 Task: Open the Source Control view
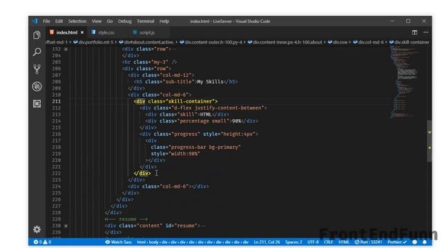pyautogui.click(x=37, y=69)
